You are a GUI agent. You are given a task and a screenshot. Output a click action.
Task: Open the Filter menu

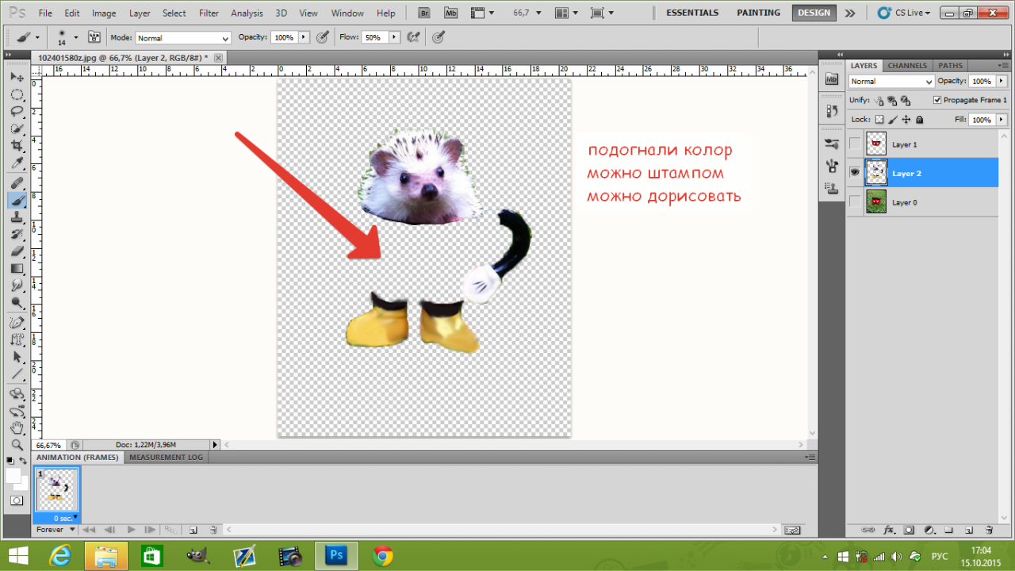[209, 13]
